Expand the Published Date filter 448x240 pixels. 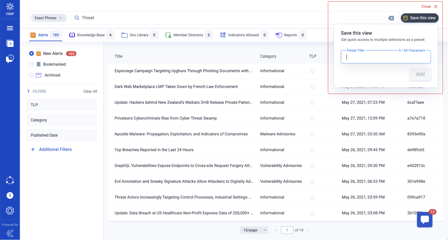(61, 135)
